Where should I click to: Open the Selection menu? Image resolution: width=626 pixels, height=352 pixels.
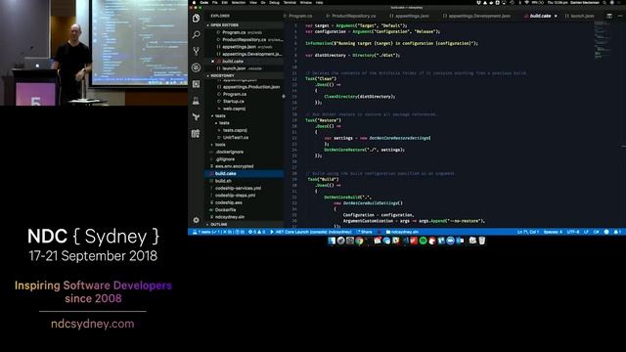pyautogui.click(x=239, y=2)
